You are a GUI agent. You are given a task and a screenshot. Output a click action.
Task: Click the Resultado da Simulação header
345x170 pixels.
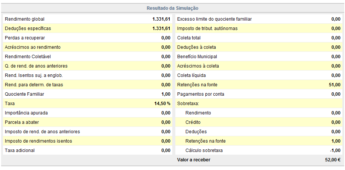tap(172, 8)
